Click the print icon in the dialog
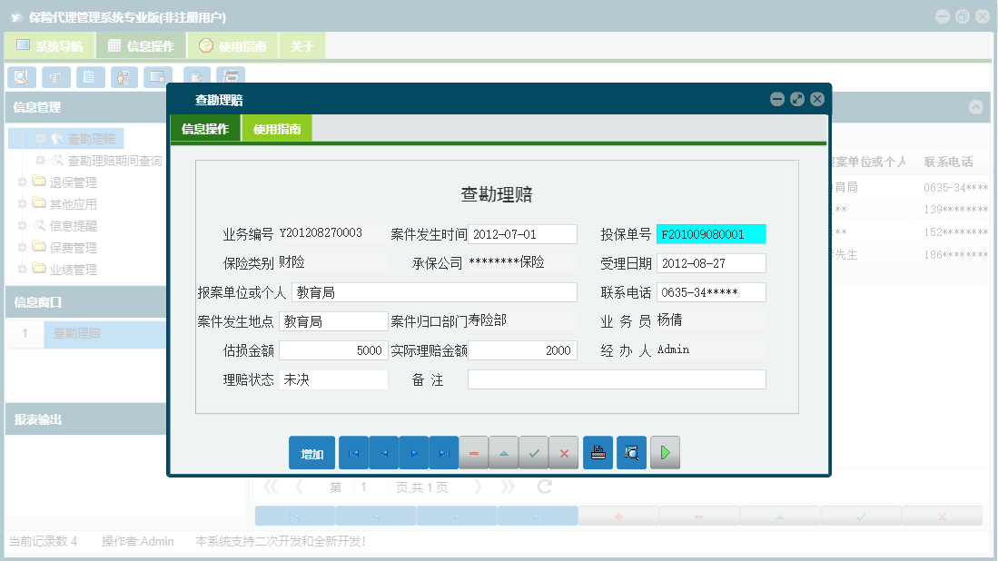 click(598, 452)
